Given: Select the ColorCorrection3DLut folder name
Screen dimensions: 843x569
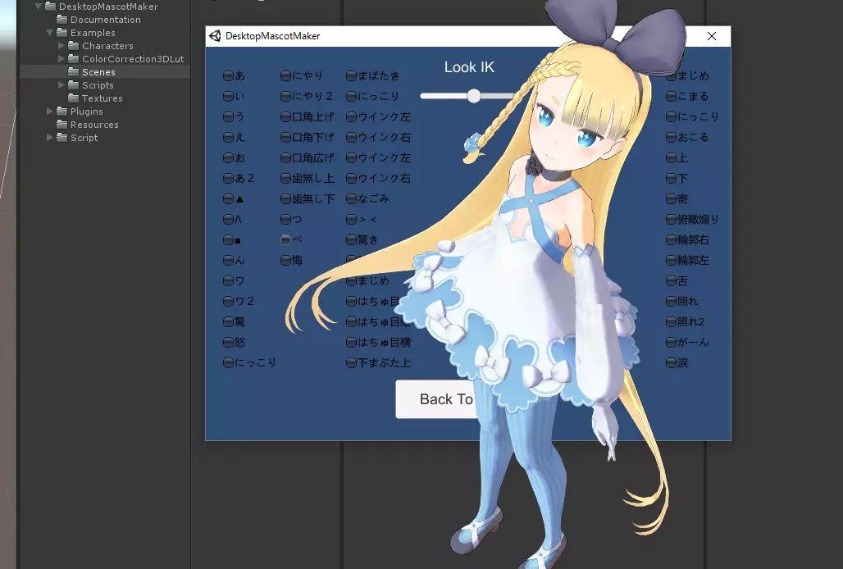Looking at the screenshot, I should (x=133, y=59).
